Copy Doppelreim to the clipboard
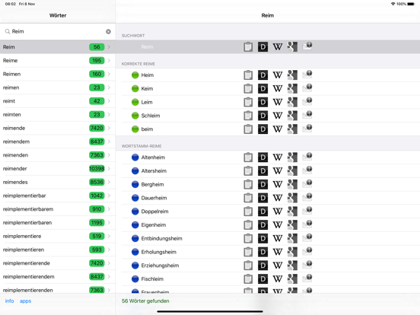This screenshot has height=315, width=420. pyautogui.click(x=248, y=212)
